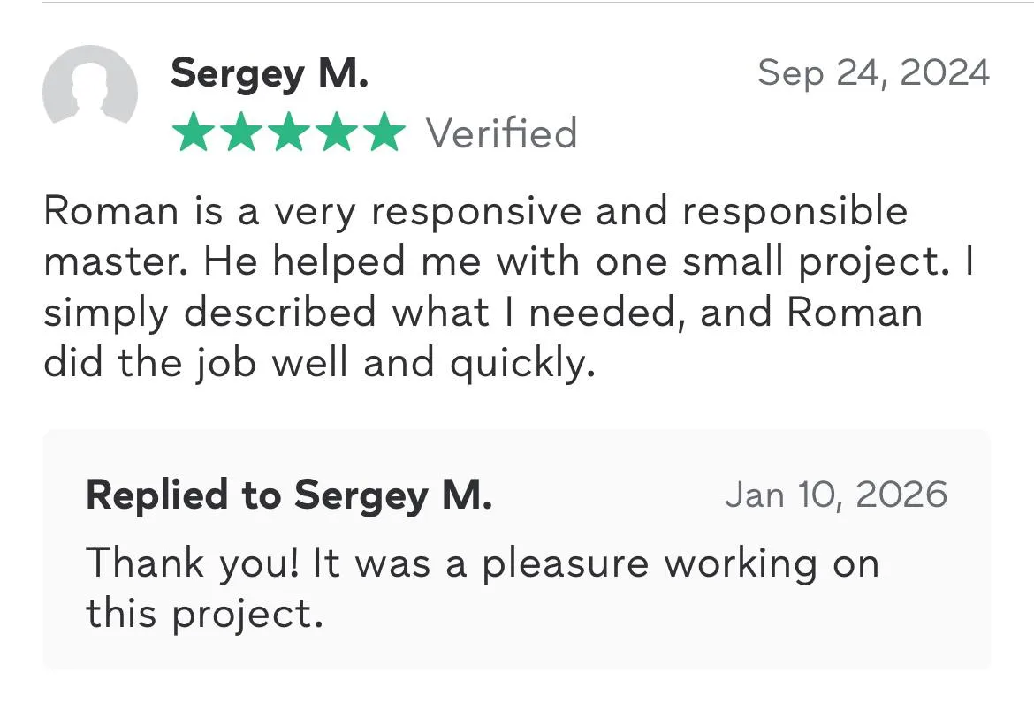Screen dimensions: 1034x710
Task: Click the word 'master.' in the review
Action: (104, 262)
